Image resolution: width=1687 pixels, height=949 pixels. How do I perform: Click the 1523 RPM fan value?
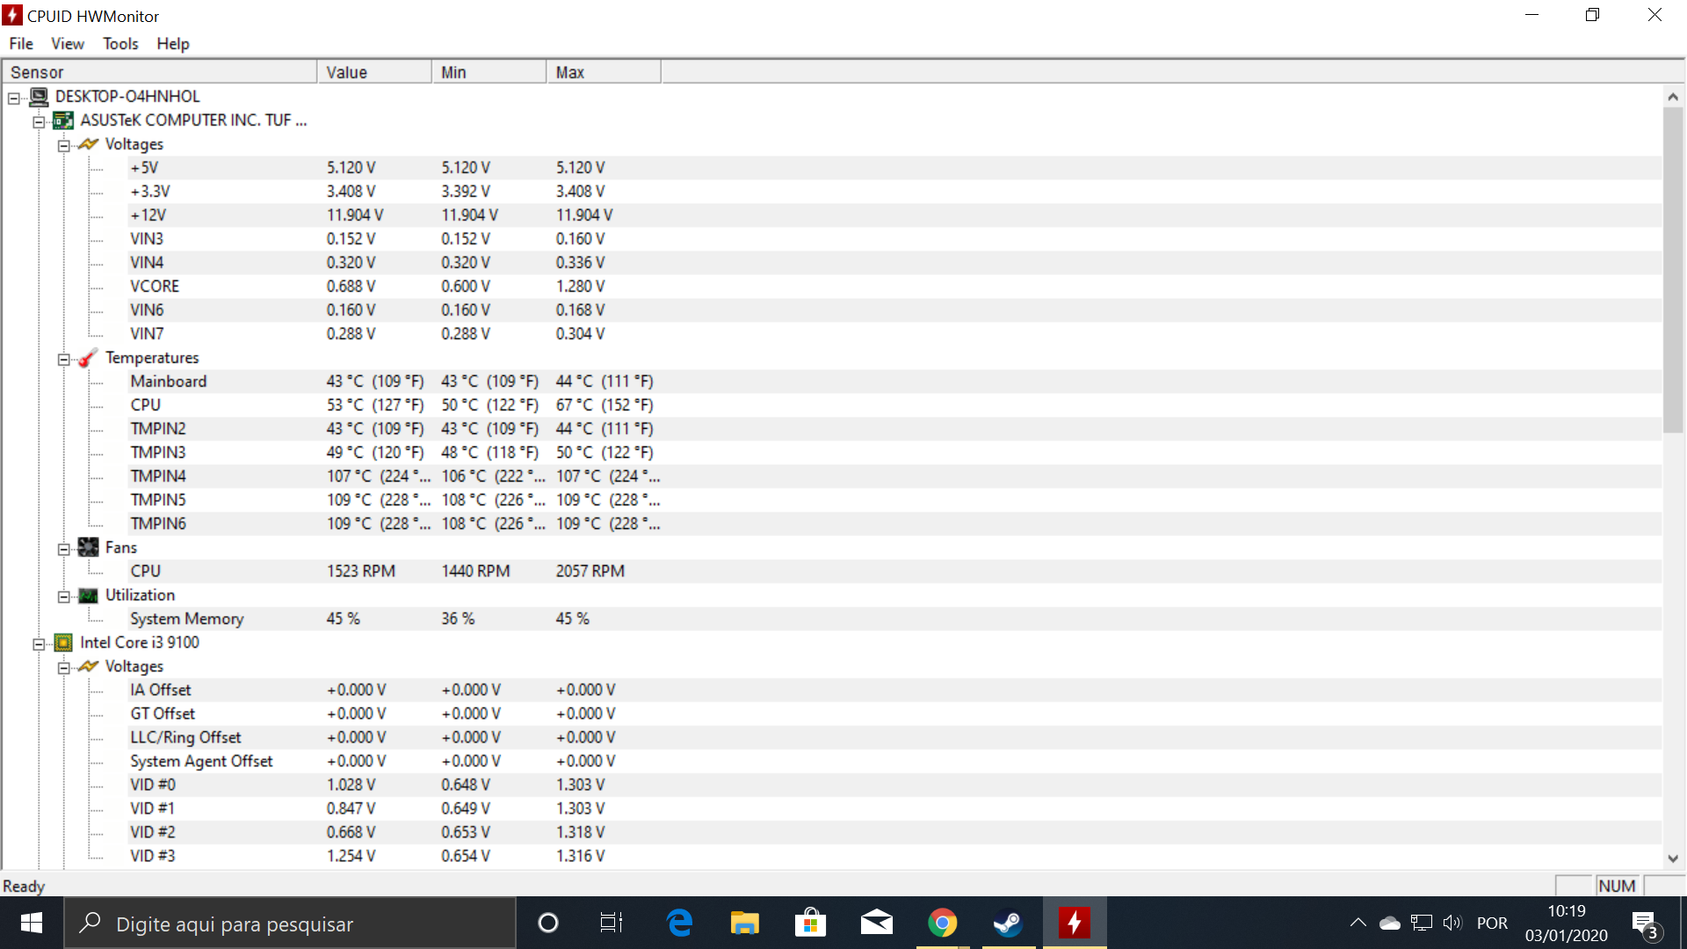[x=361, y=571]
